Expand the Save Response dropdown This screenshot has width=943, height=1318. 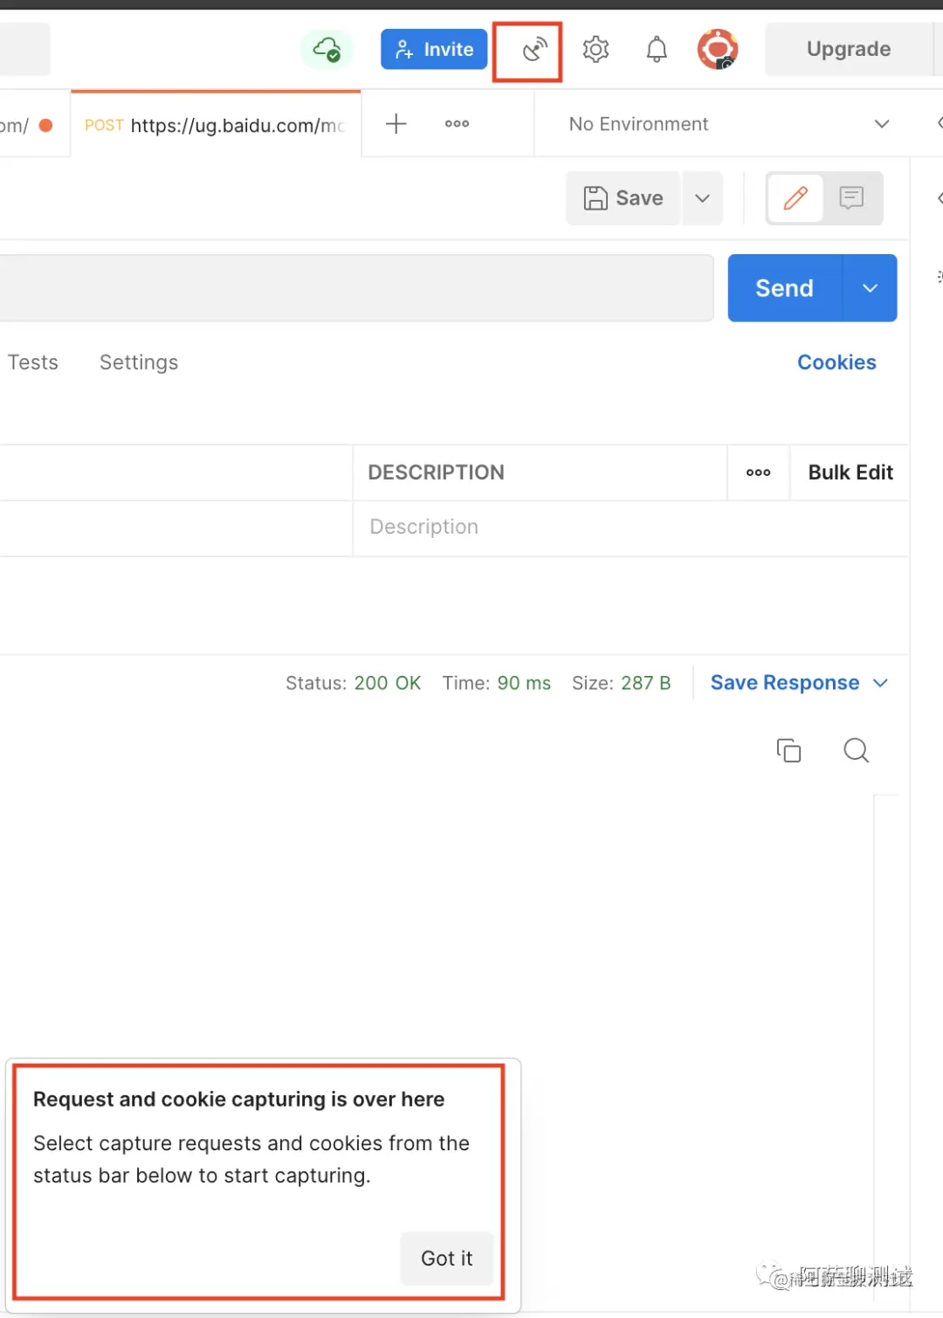[799, 683]
